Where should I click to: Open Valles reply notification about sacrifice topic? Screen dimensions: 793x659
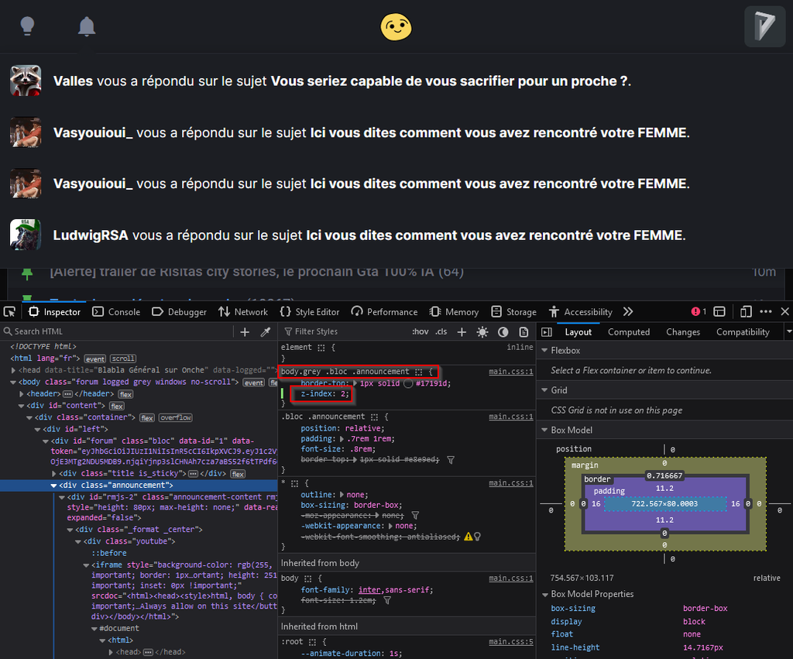(x=341, y=81)
